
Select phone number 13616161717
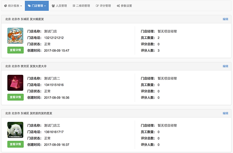[x=54, y=132]
